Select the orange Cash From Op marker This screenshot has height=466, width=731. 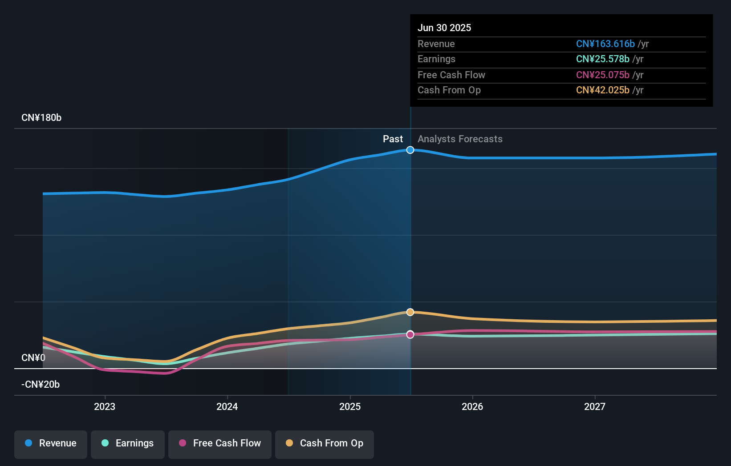pyautogui.click(x=410, y=312)
